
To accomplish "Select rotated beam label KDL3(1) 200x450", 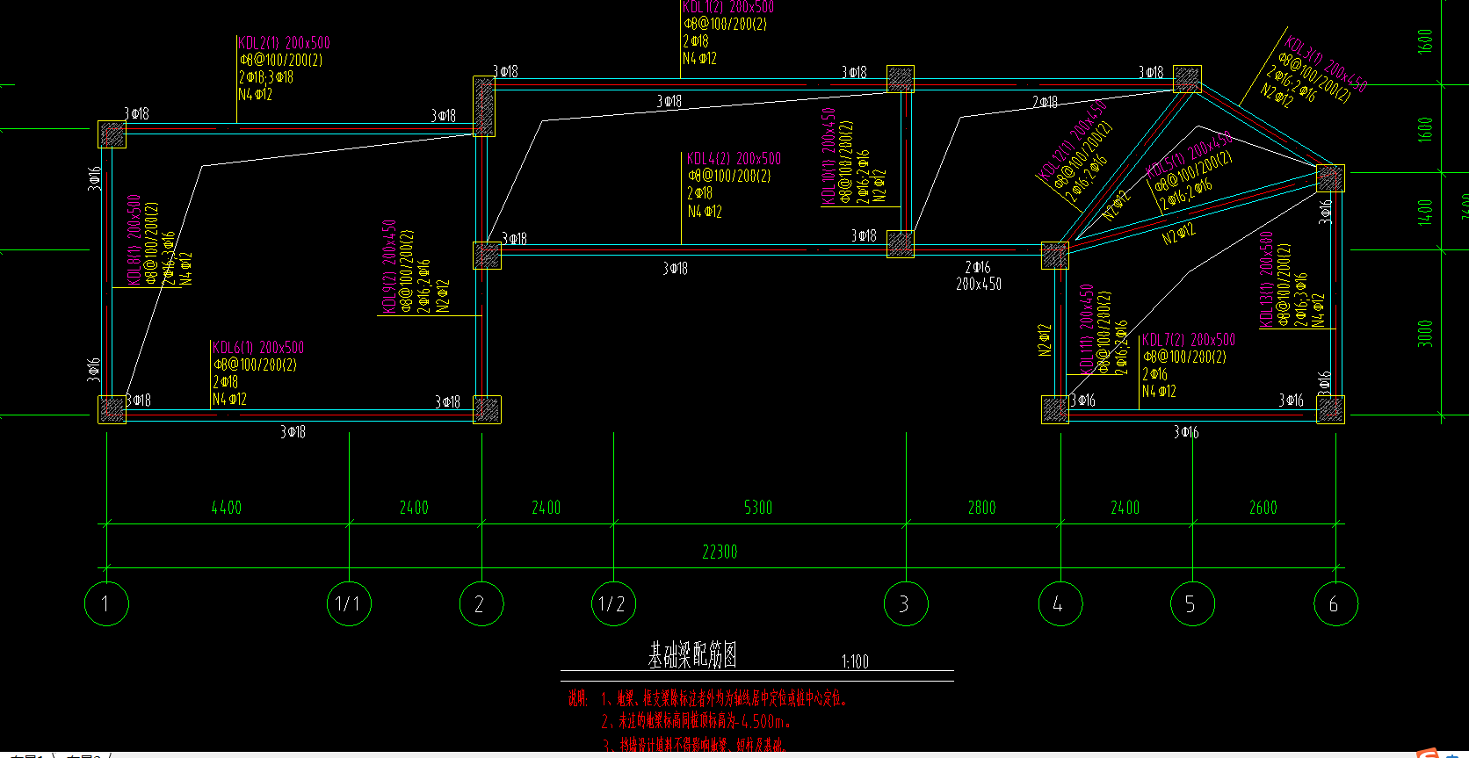I will click(1326, 64).
